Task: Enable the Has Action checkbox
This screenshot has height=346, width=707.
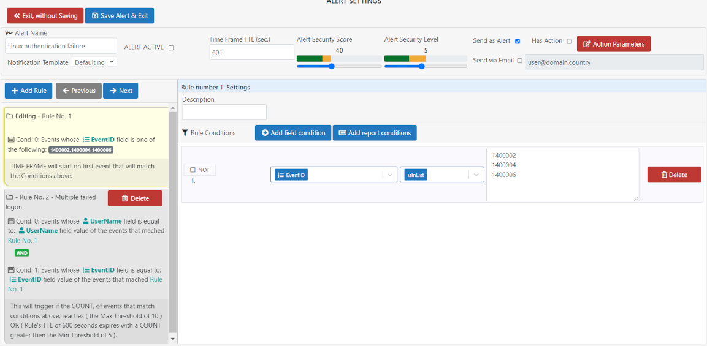Action: click(x=570, y=42)
